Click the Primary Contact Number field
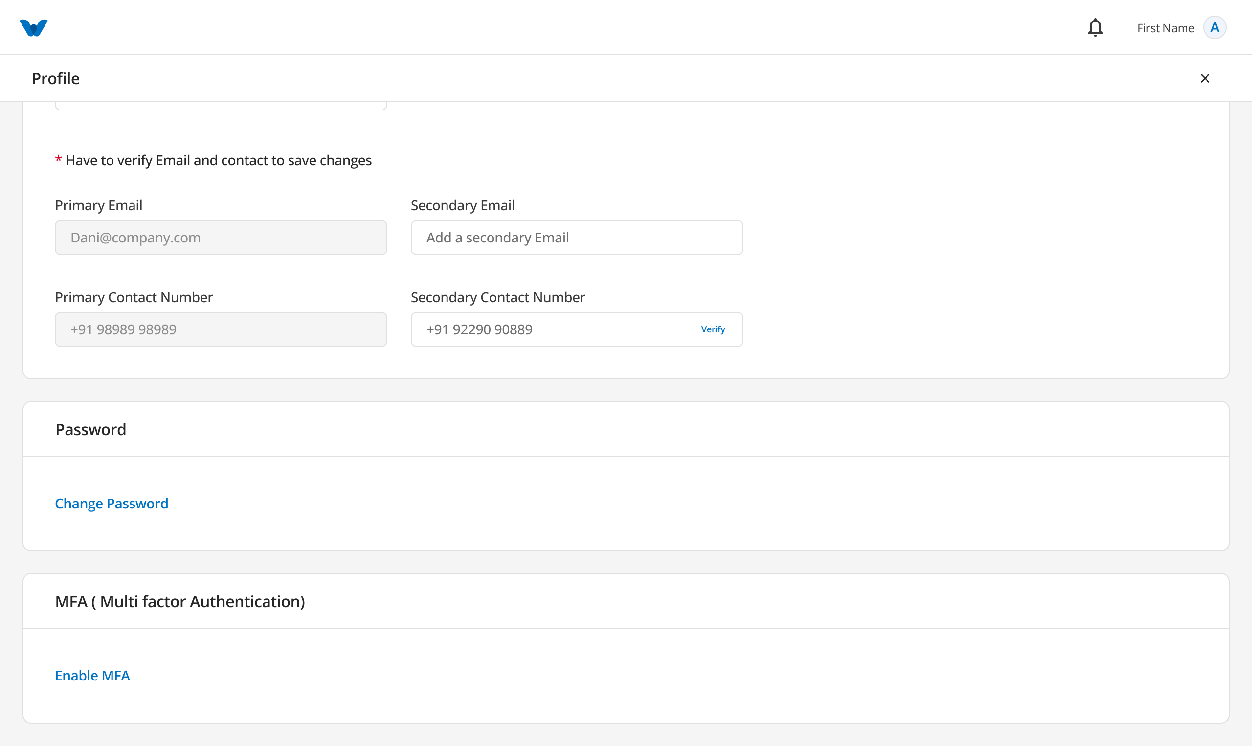The image size is (1252, 746). pos(221,330)
